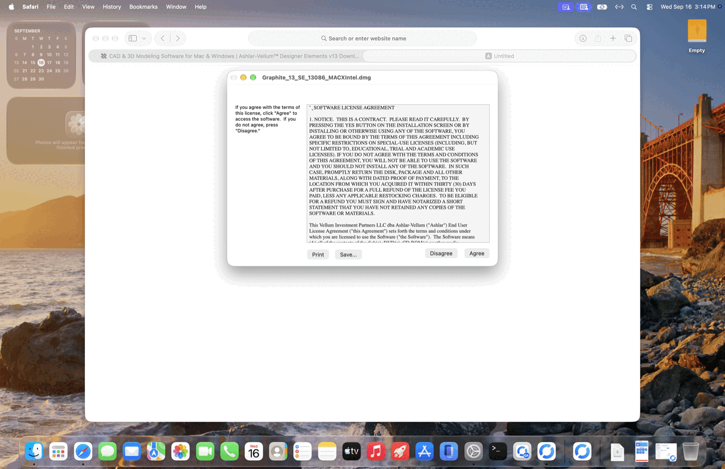This screenshot has height=469, width=725.
Task: Open the Edit menu
Action: point(69,7)
